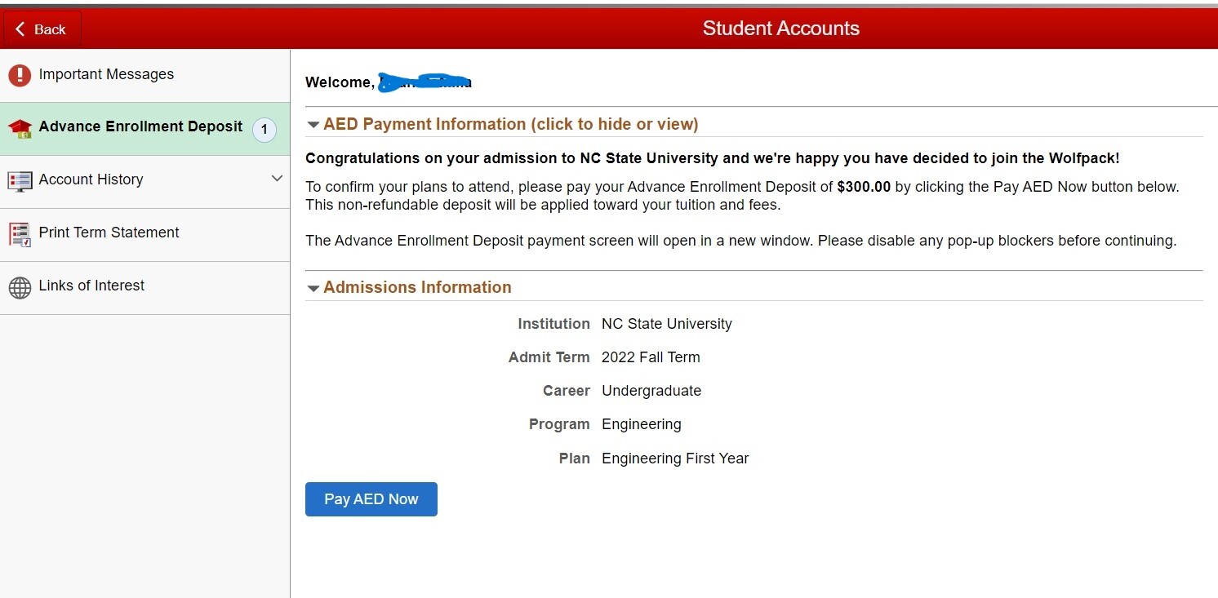
Task: Click AED Payment Information header text
Action: pyautogui.click(x=511, y=124)
